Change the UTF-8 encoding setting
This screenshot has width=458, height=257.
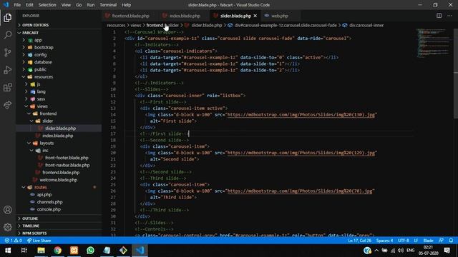[404, 241]
